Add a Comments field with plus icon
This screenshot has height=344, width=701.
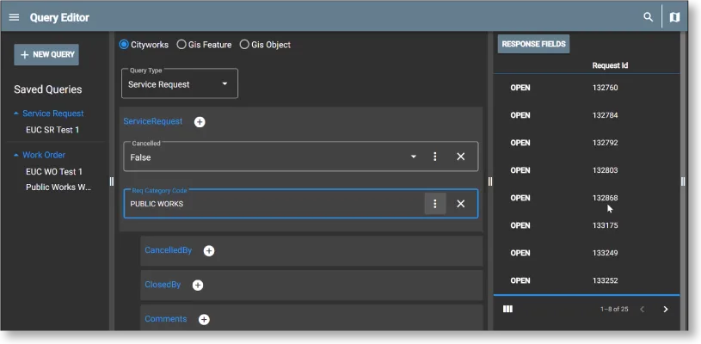pos(204,319)
